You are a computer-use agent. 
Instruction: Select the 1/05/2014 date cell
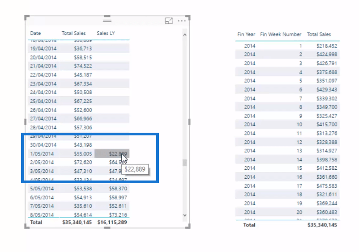43,153
